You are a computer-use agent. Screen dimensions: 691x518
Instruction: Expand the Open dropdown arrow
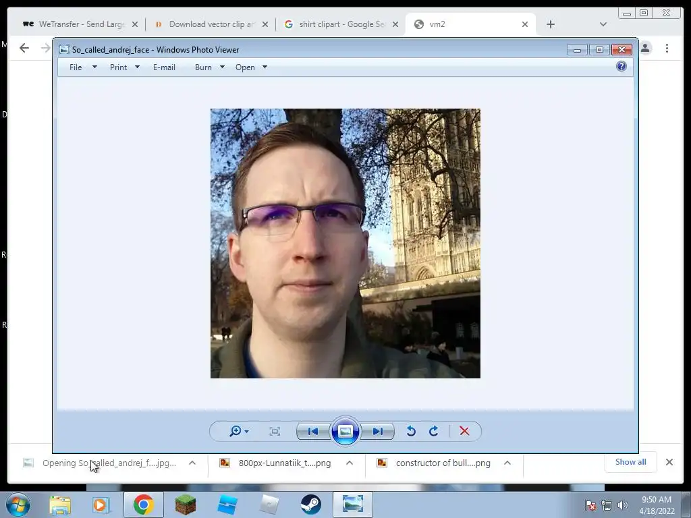coord(265,67)
